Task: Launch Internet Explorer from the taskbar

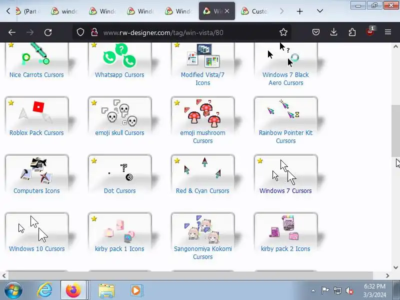Action: (44, 290)
